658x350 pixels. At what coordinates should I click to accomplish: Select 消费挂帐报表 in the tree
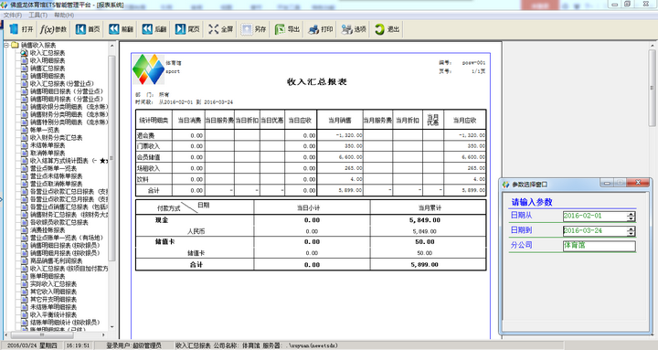48,230
